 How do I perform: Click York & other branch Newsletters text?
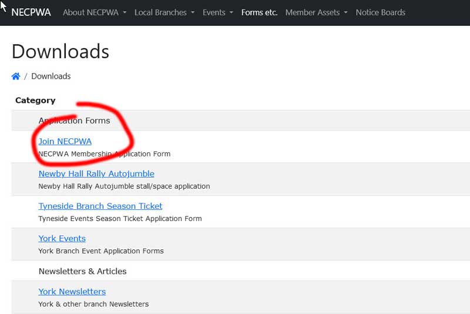(x=93, y=304)
